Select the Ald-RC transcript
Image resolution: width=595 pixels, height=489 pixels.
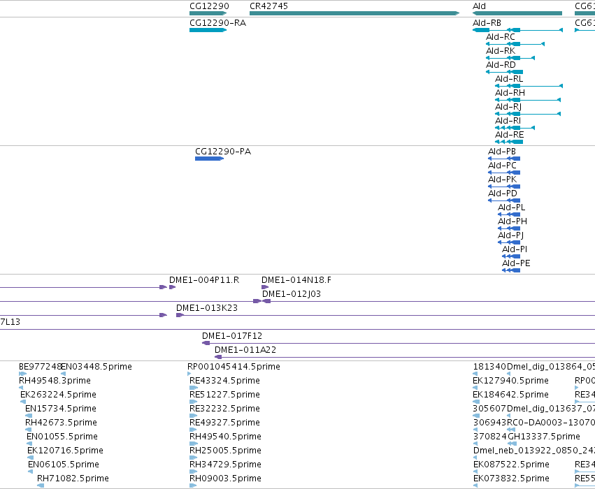(x=515, y=44)
